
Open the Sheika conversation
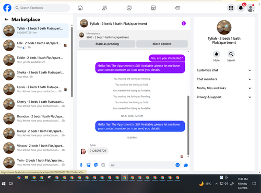[35, 75]
